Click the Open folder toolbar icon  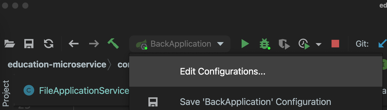(x=10, y=44)
